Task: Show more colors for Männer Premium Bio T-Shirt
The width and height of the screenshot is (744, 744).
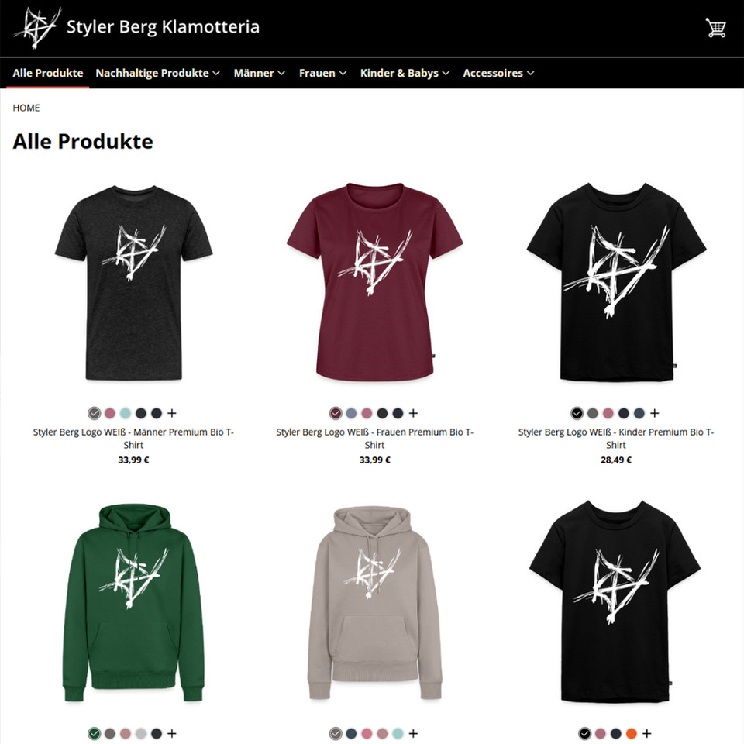Action: point(172,413)
